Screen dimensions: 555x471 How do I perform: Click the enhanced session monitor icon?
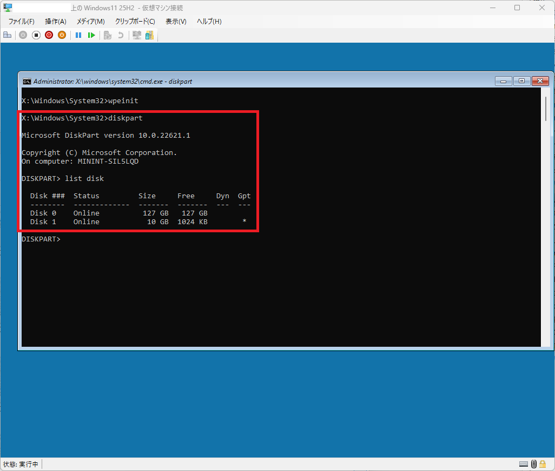(137, 35)
